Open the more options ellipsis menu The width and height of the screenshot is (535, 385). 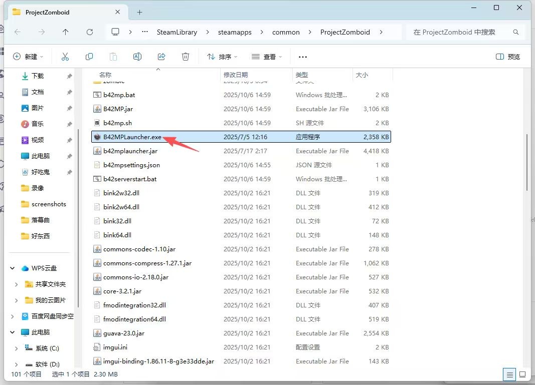302,57
